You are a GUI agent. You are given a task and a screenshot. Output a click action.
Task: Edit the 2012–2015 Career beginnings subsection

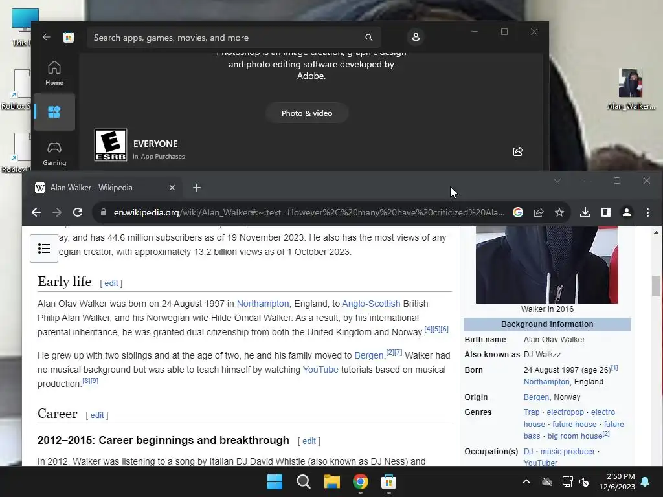point(309,441)
